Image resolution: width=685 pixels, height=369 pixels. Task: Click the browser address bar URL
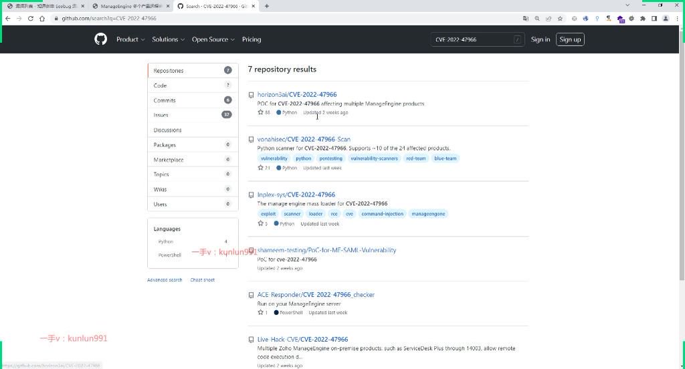coord(109,18)
